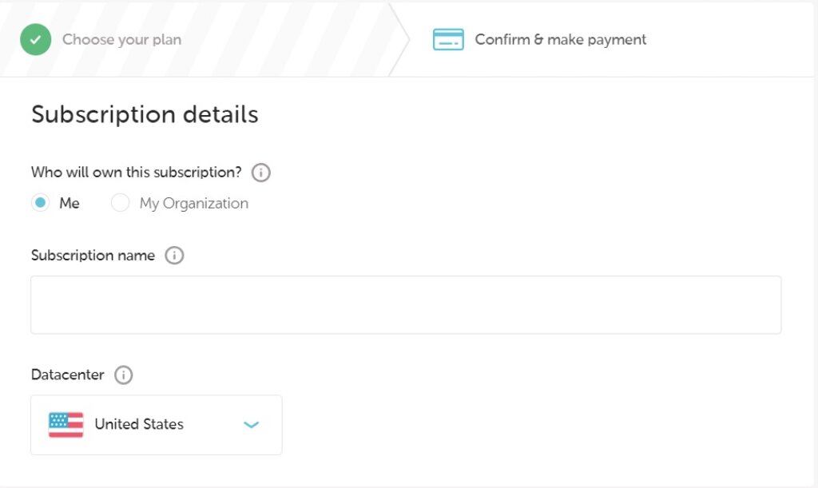Open info tooltip for subscription owner
This screenshot has width=818, height=488.
261,173
